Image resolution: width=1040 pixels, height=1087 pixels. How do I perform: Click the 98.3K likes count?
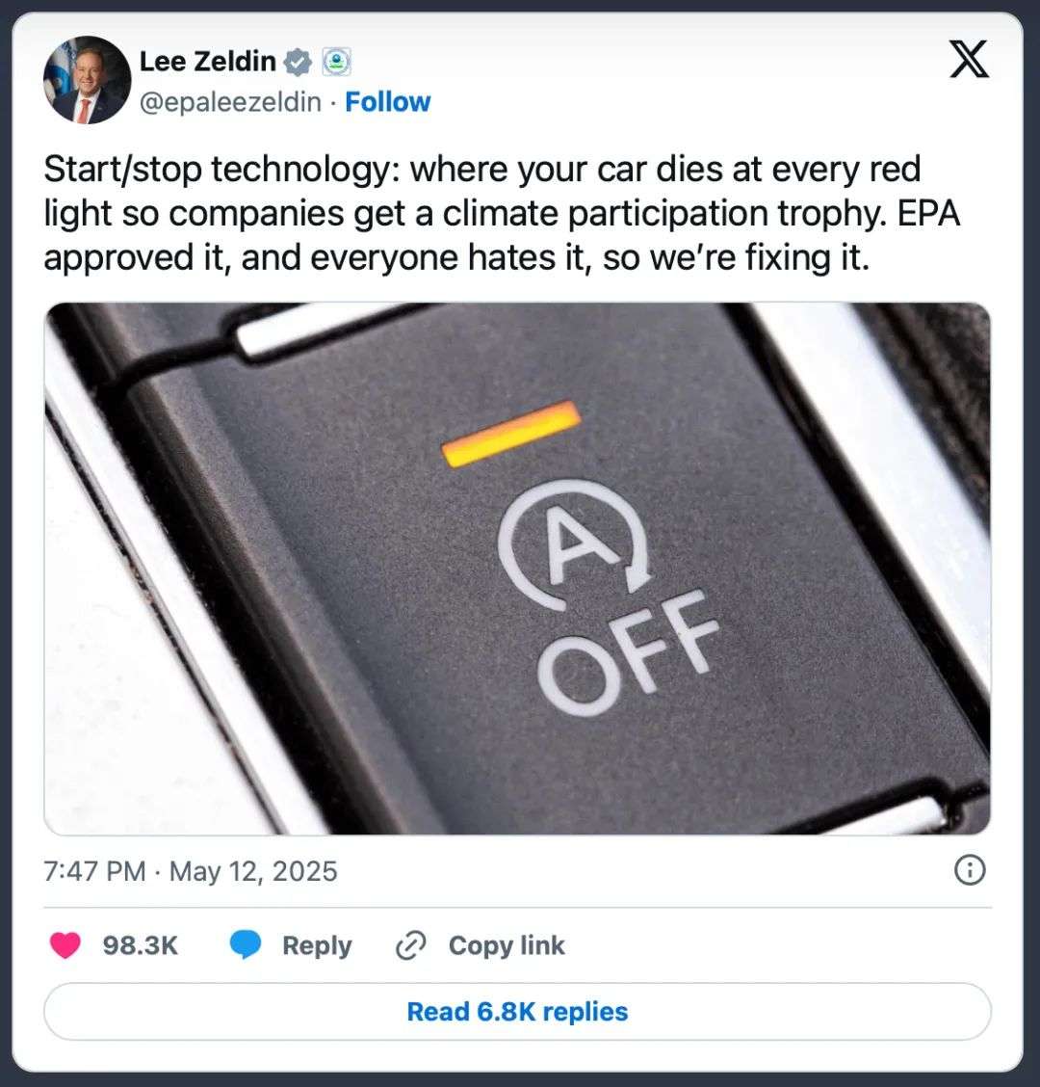tap(141, 946)
